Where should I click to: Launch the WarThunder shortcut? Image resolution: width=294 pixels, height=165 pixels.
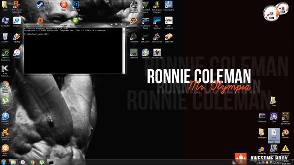pyautogui.click(x=157, y=38)
